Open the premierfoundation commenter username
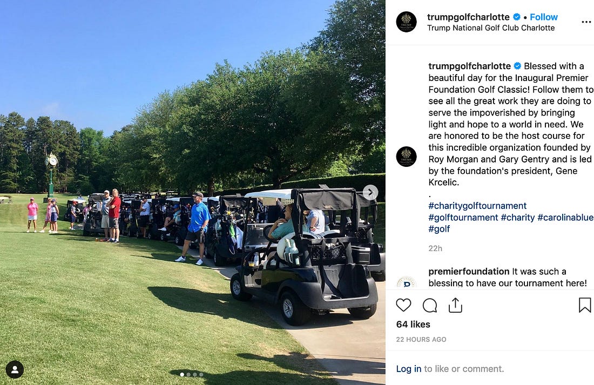594x385 pixels. [469, 272]
